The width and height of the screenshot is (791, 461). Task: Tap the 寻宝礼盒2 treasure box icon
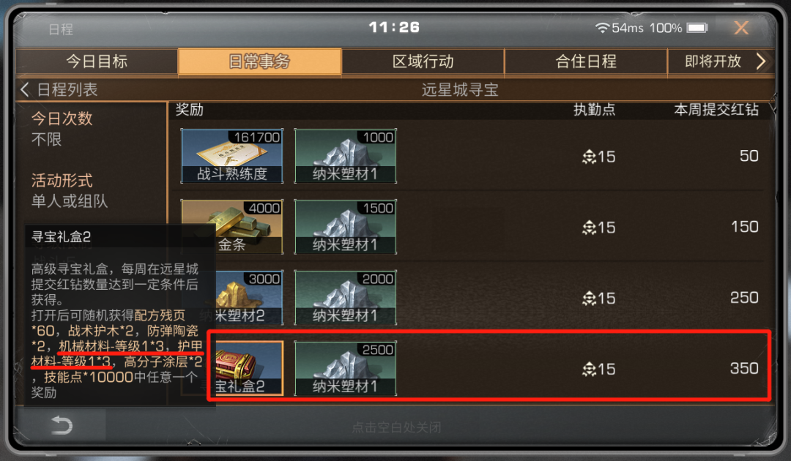tap(249, 368)
